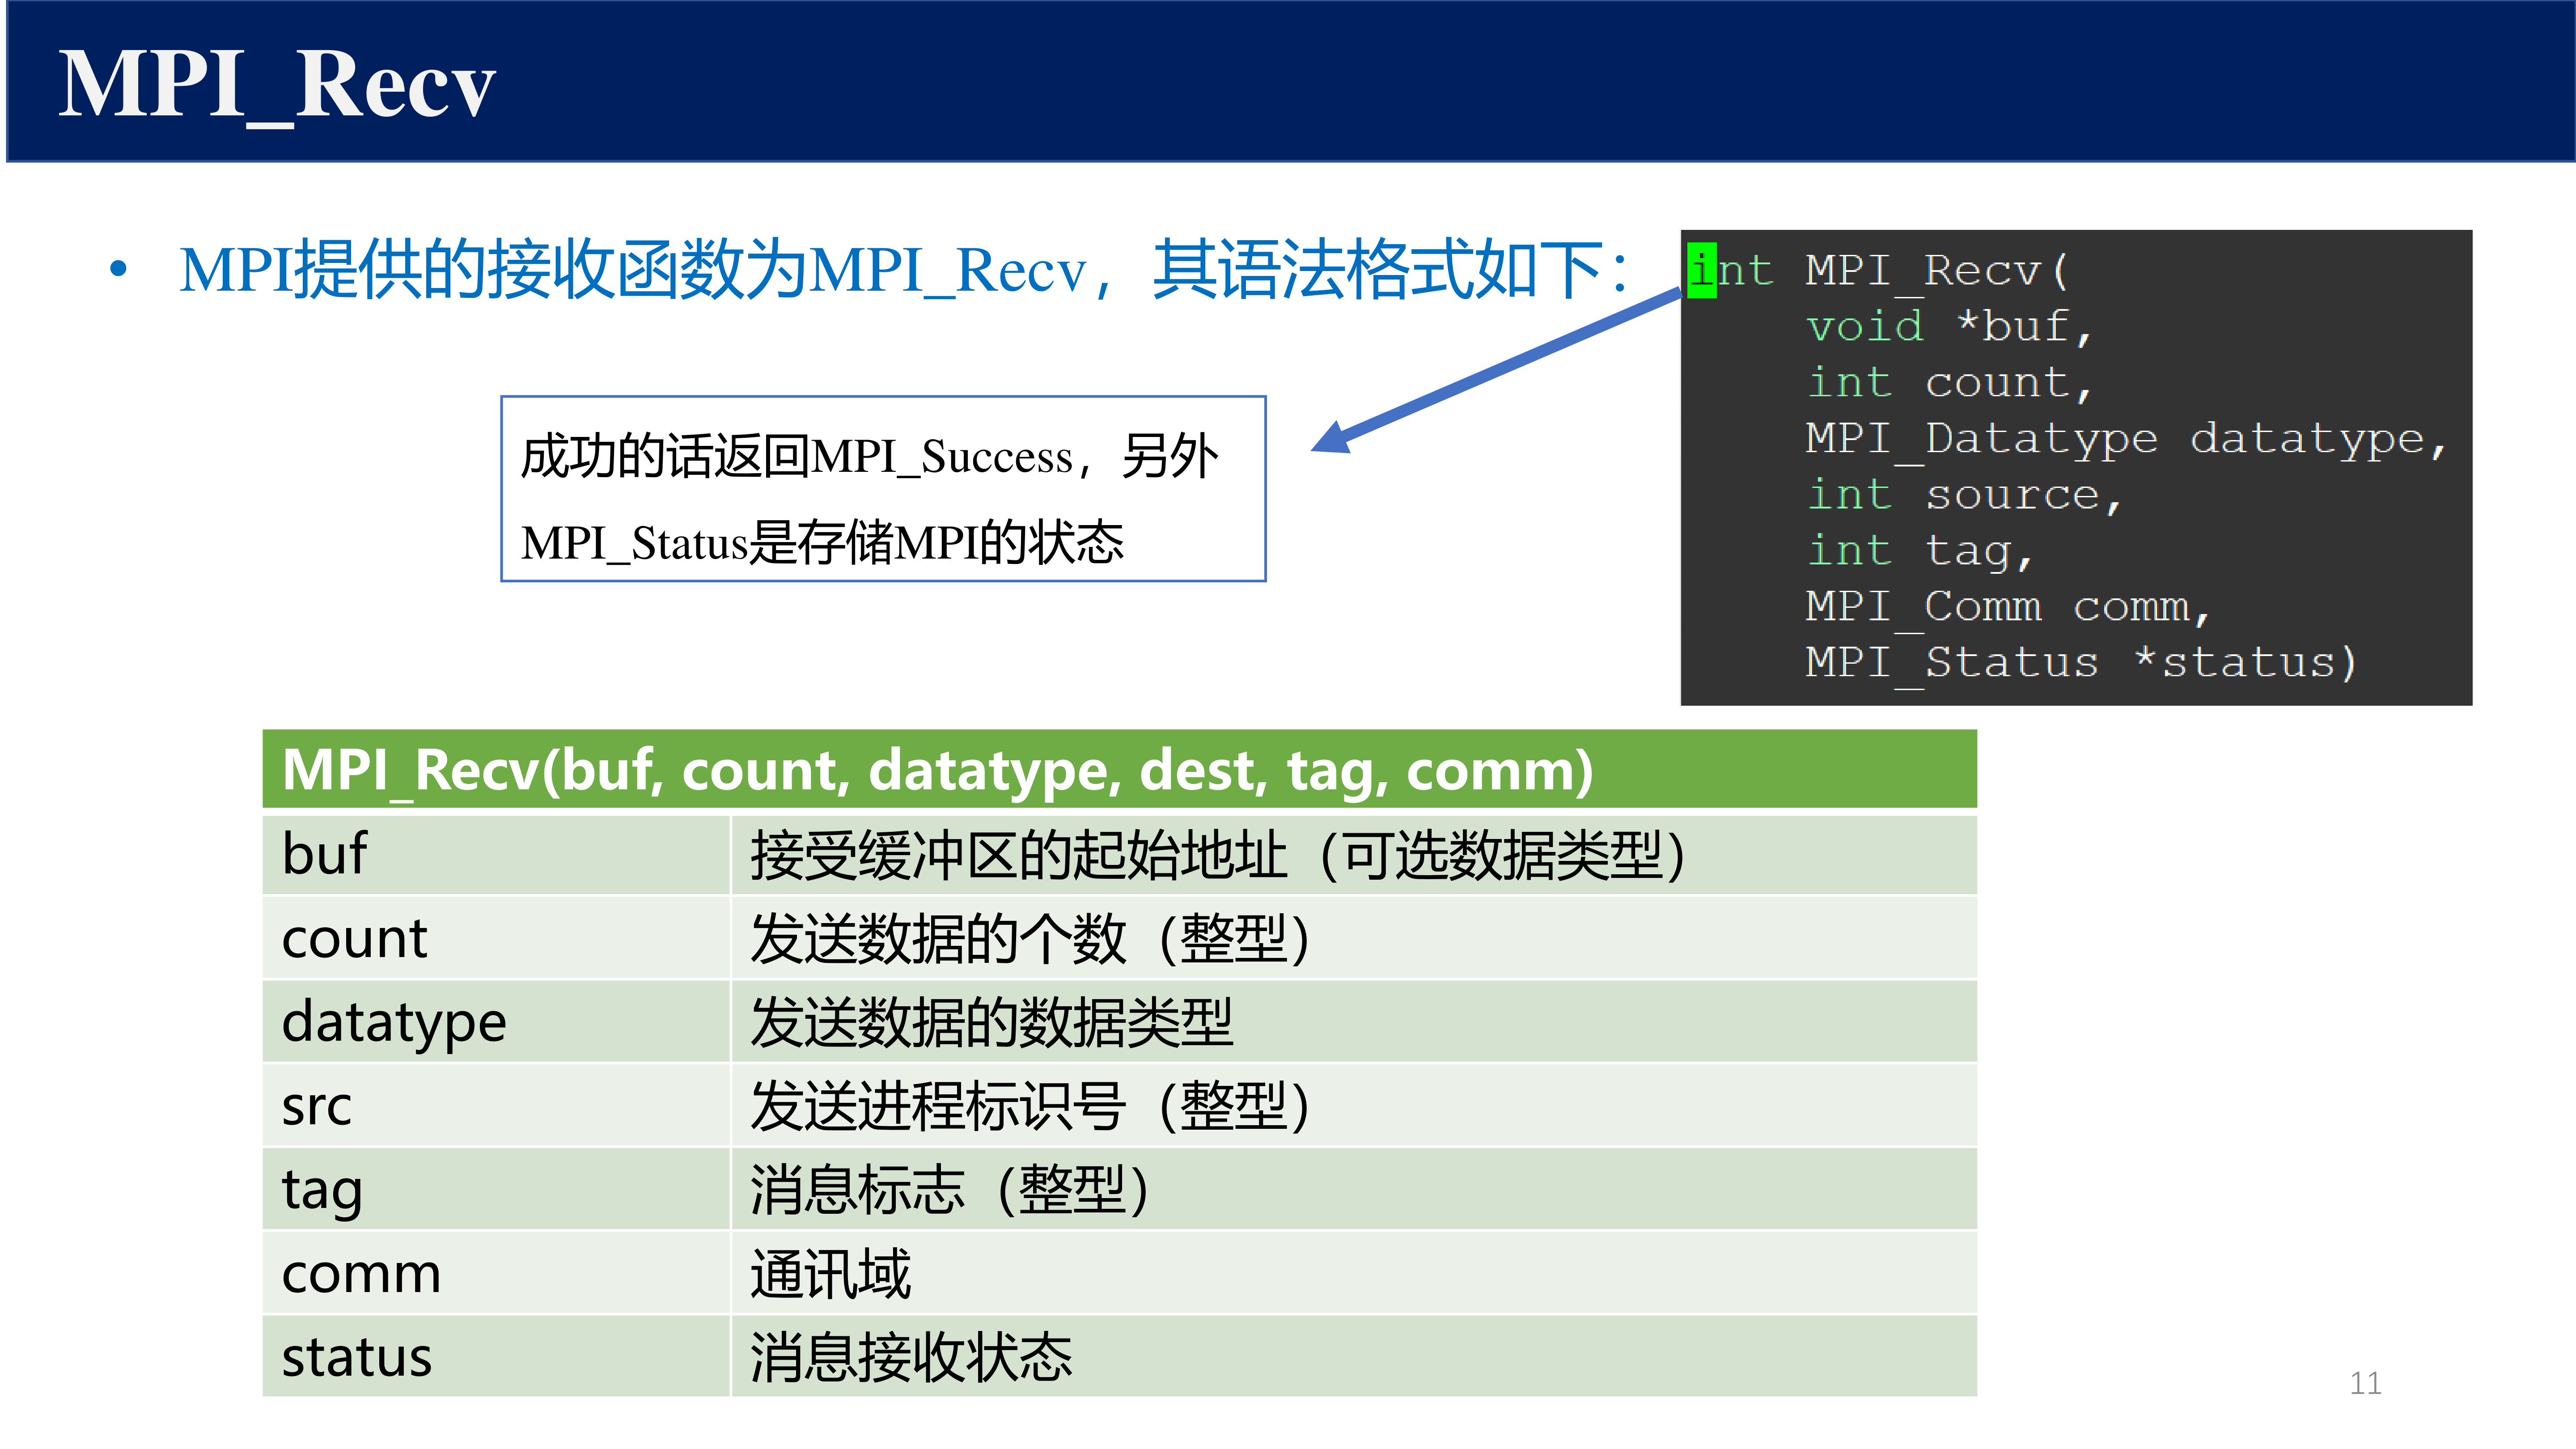The image size is (2576, 1449).
Task: Click the "buf" table cell
Action: pos(496,854)
